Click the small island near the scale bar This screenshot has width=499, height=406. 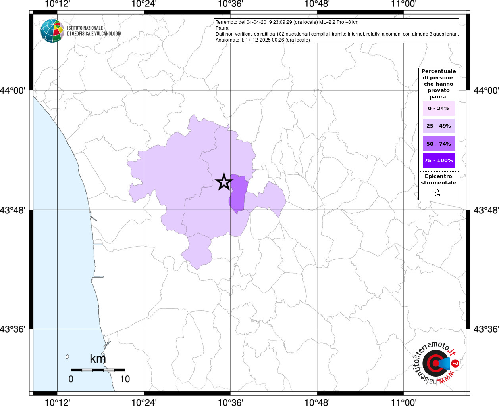(x=67, y=357)
